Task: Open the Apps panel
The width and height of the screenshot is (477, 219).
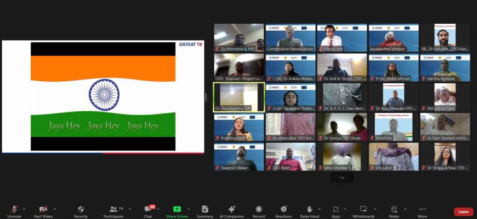Action: pos(336,210)
